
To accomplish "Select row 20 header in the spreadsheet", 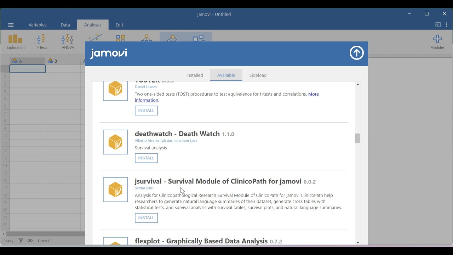I will click(x=5, y=210).
